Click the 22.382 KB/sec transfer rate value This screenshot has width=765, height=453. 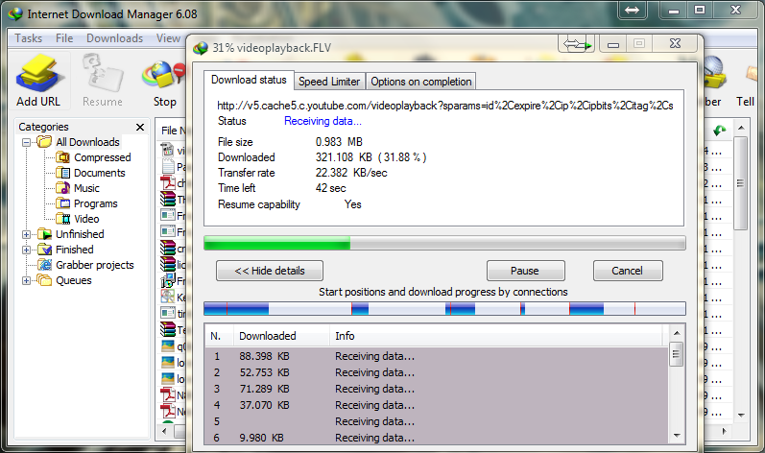click(351, 173)
